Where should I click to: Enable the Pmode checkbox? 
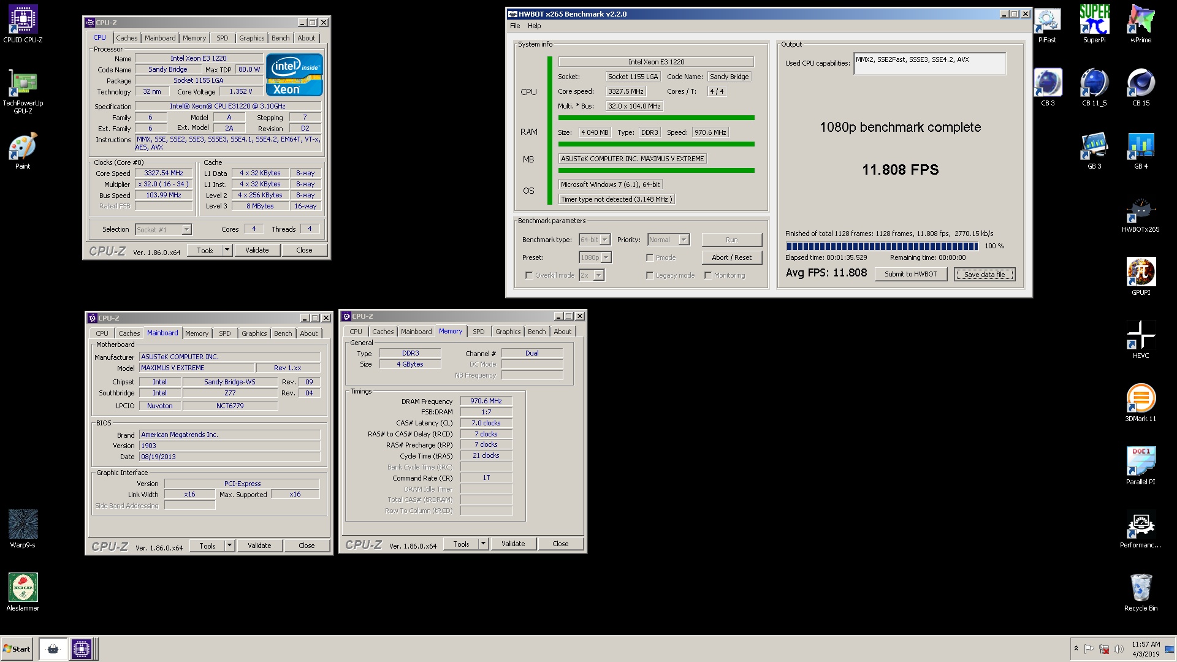650,257
